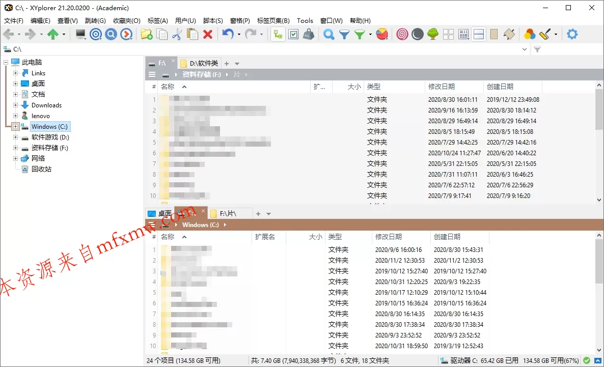This screenshot has height=367, width=604.
Task: Expand the Downloads tree node
Action: tap(15, 105)
